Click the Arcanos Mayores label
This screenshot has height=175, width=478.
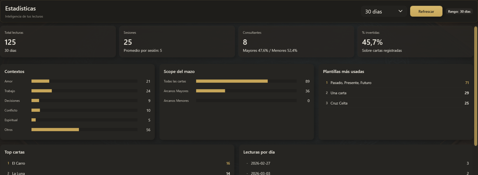point(176,91)
